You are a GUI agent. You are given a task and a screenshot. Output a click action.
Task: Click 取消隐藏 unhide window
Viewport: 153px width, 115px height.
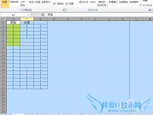point(146,5)
